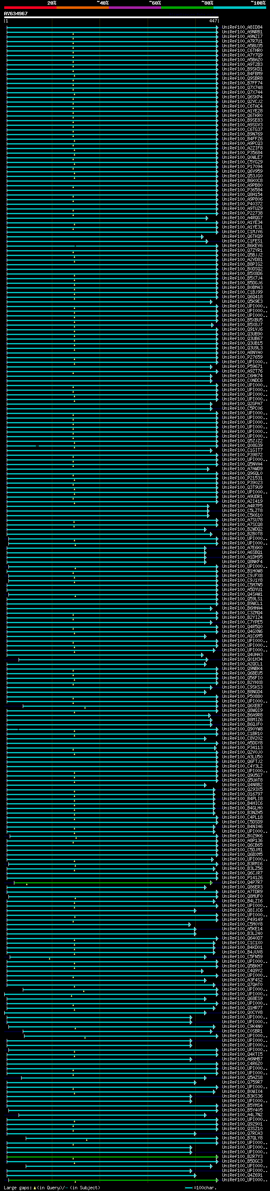Open hit UniRef100_A8ID84
Viewport: 270px width, 1191px height.
pos(242,27)
